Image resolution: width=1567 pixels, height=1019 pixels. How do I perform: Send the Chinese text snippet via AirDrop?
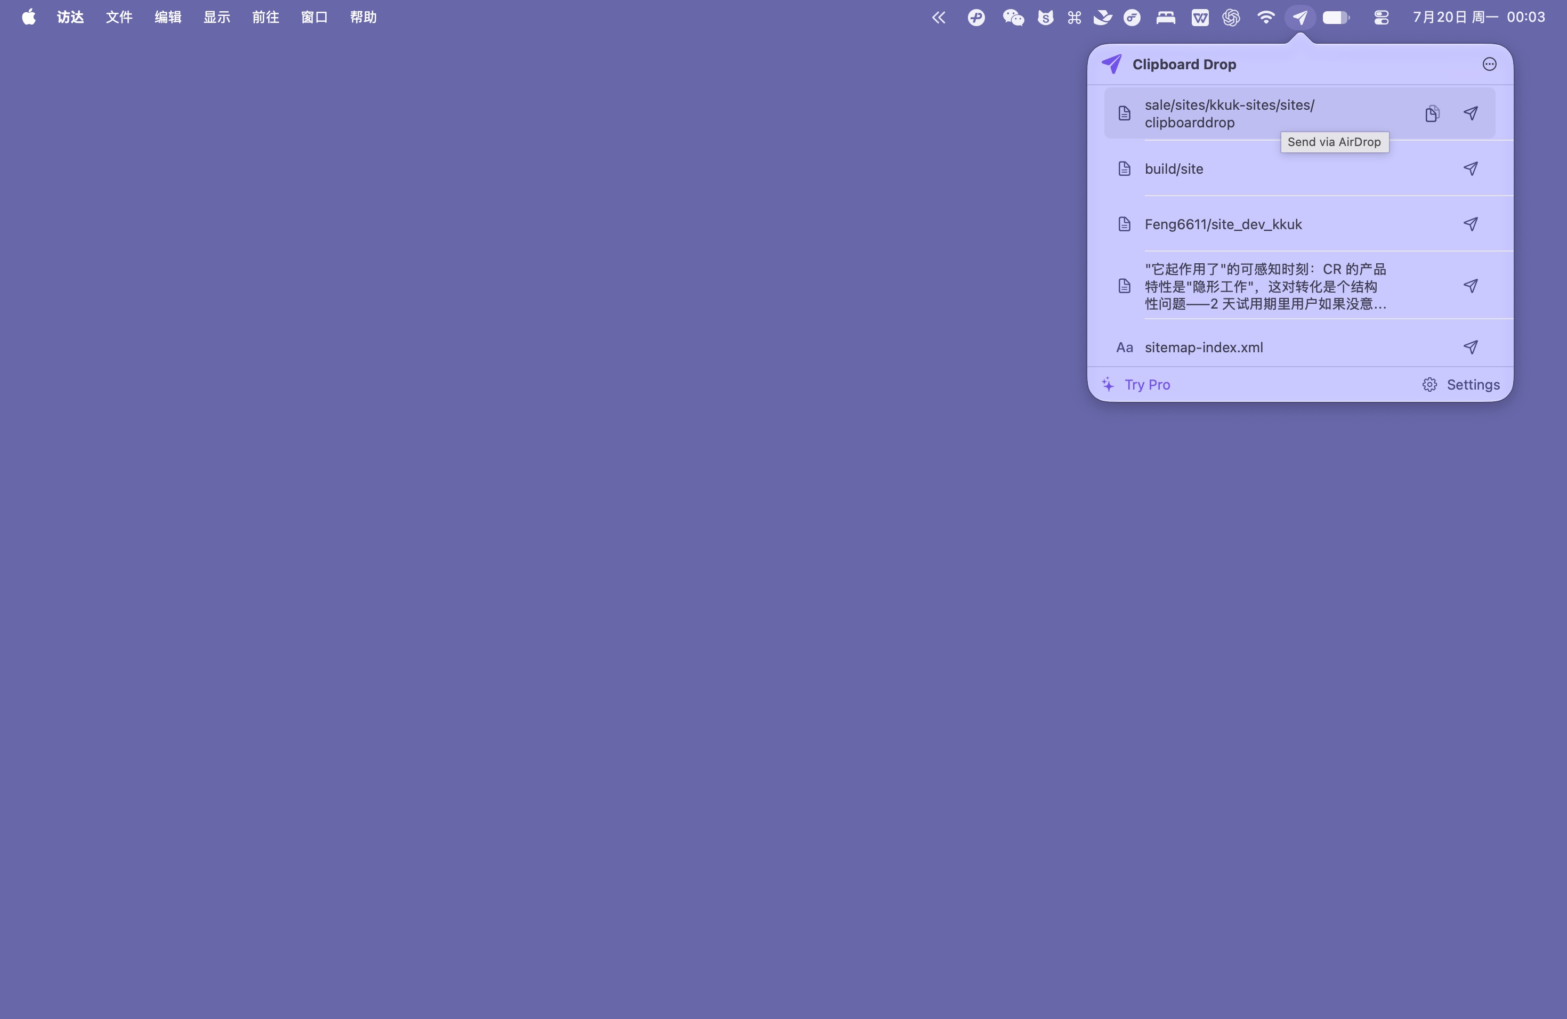[x=1470, y=286]
